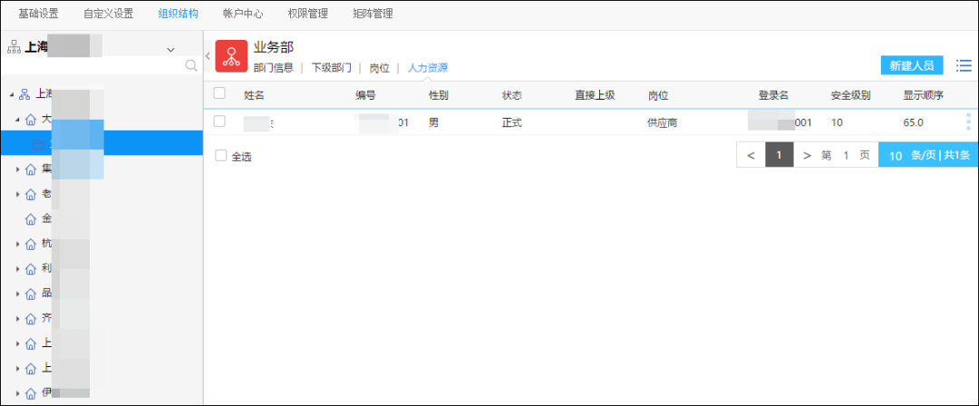The width and height of the screenshot is (979, 406).
Task: Tick the table header select-all checkbox
Action: tap(219, 93)
